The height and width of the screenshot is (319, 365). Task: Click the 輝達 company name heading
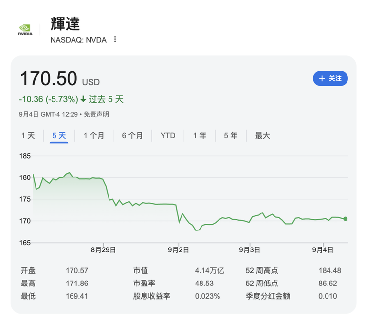(65, 23)
